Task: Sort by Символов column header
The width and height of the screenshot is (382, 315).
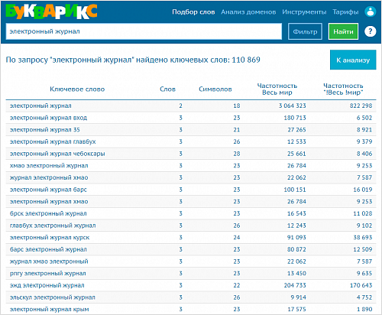Action: tap(215, 89)
